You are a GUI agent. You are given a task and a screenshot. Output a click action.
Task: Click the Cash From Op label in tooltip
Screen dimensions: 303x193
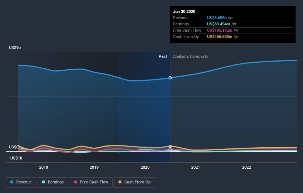[x=186, y=36]
